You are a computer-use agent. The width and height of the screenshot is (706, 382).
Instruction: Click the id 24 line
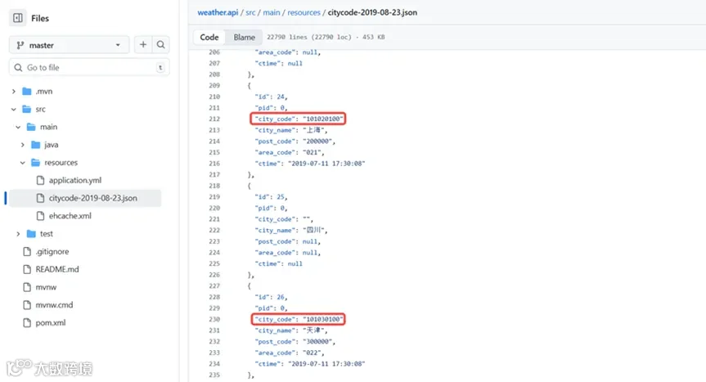click(x=271, y=97)
